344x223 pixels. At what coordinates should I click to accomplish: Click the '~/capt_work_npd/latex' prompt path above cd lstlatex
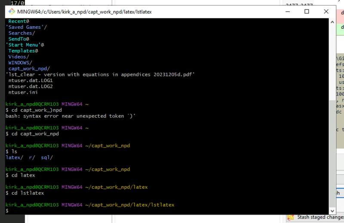(x=116, y=187)
